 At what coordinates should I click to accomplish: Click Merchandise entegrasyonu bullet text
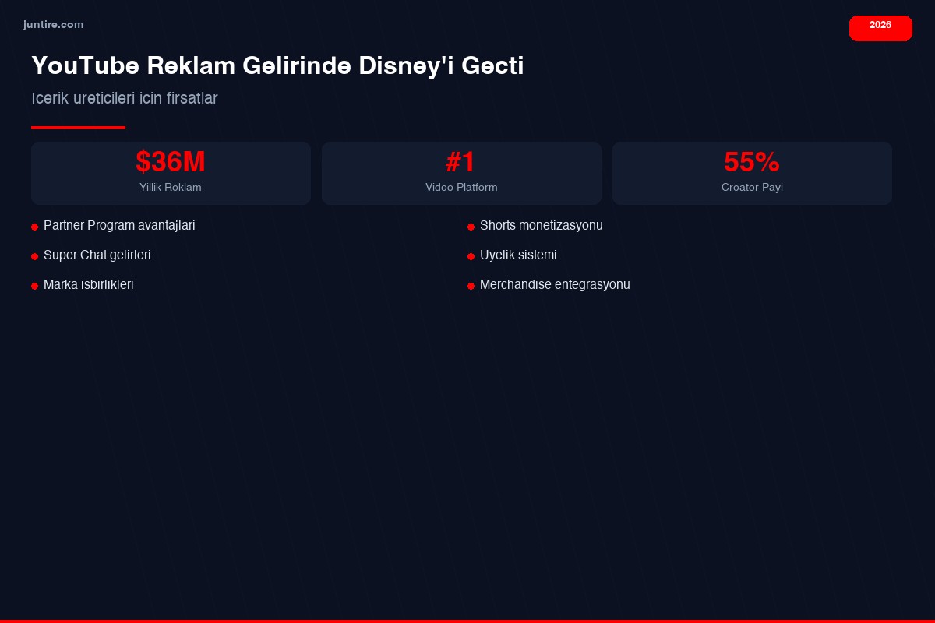pos(555,285)
